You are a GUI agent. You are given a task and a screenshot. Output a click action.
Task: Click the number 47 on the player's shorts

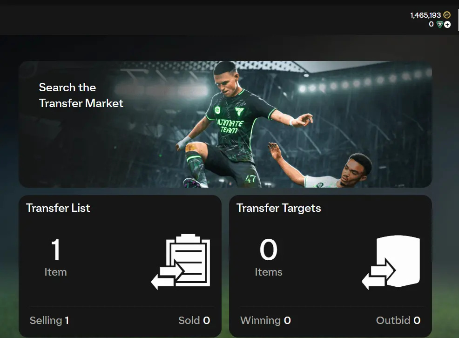(x=250, y=178)
